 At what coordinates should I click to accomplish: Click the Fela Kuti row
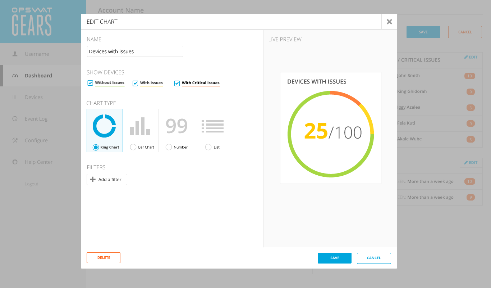pyautogui.click(x=440, y=123)
